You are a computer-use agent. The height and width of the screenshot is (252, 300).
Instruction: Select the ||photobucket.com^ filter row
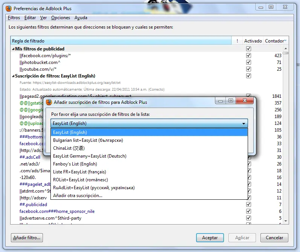(x=146, y=62)
